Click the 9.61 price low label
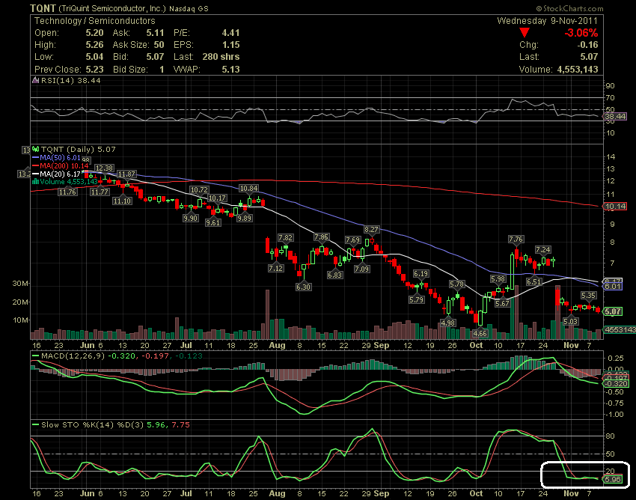This screenshot has height=500, width=636. click(213, 222)
